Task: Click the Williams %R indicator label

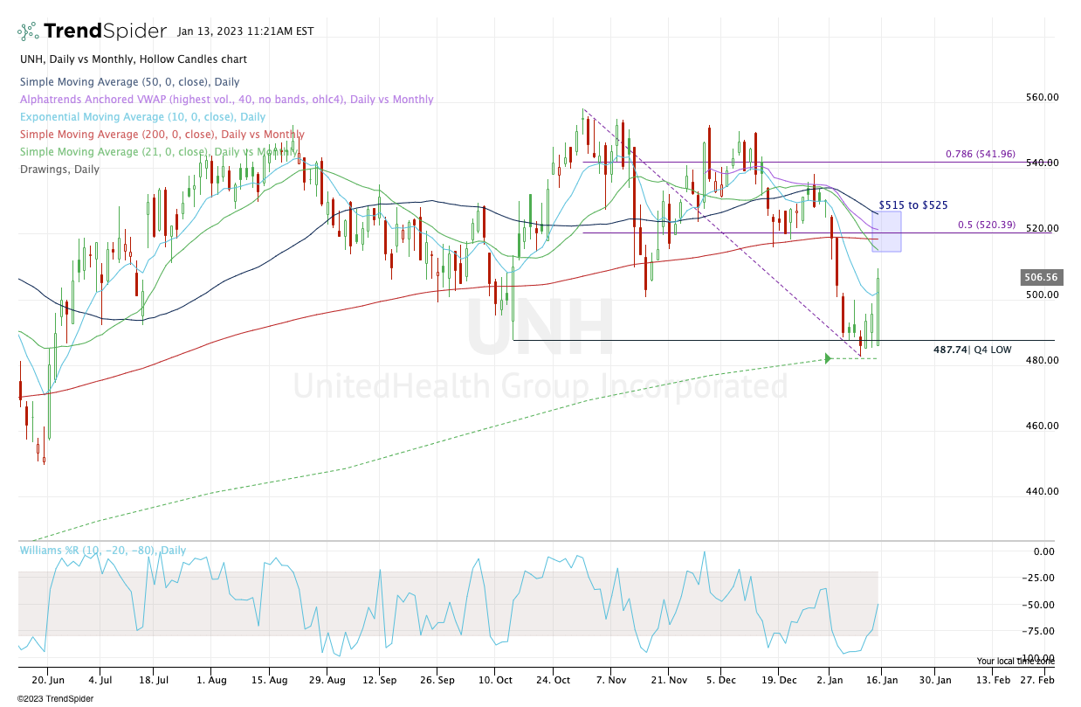Action: (102, 551)
